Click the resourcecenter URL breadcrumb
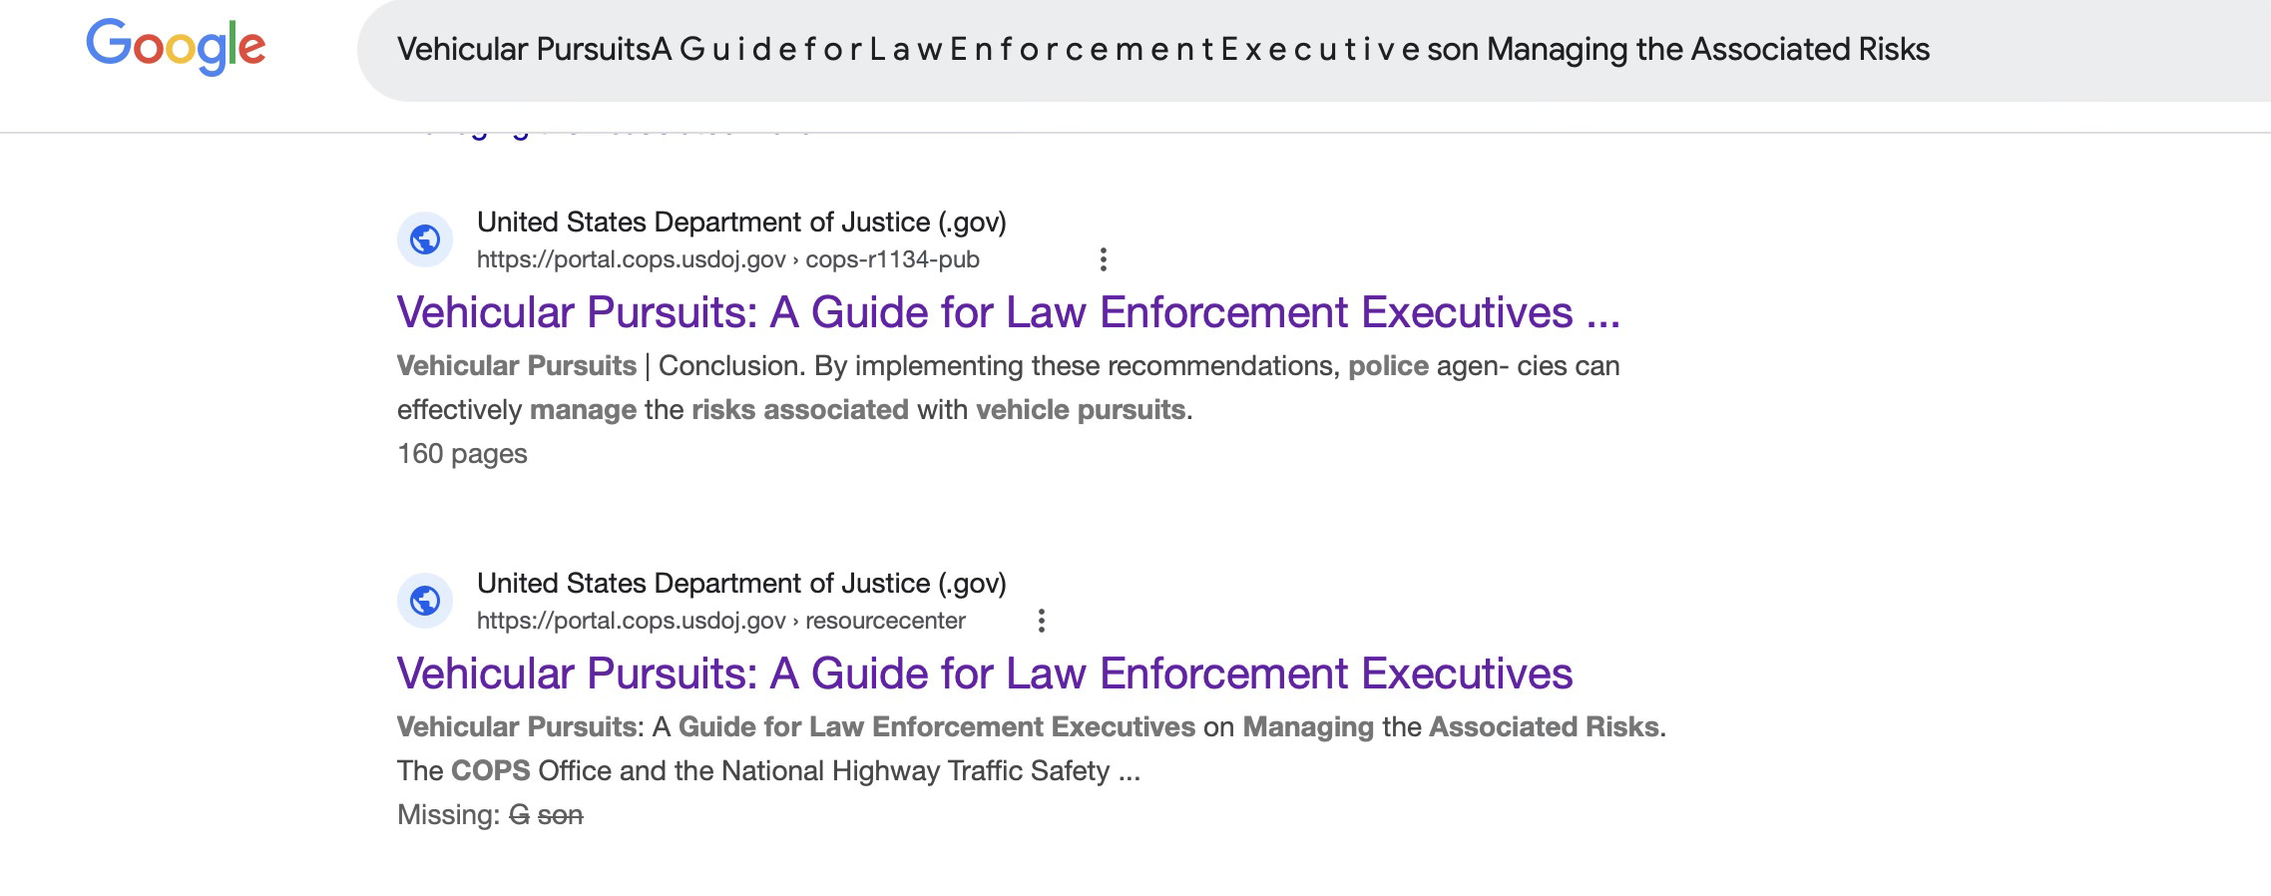The width and height of the screenshot is (2271, 896). pyautogui.click(x=885, y=621)
